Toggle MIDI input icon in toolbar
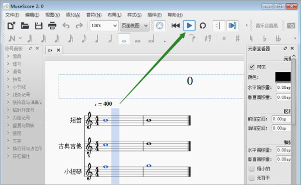Viewport: 301px width, 185px height. pos(160,26)
